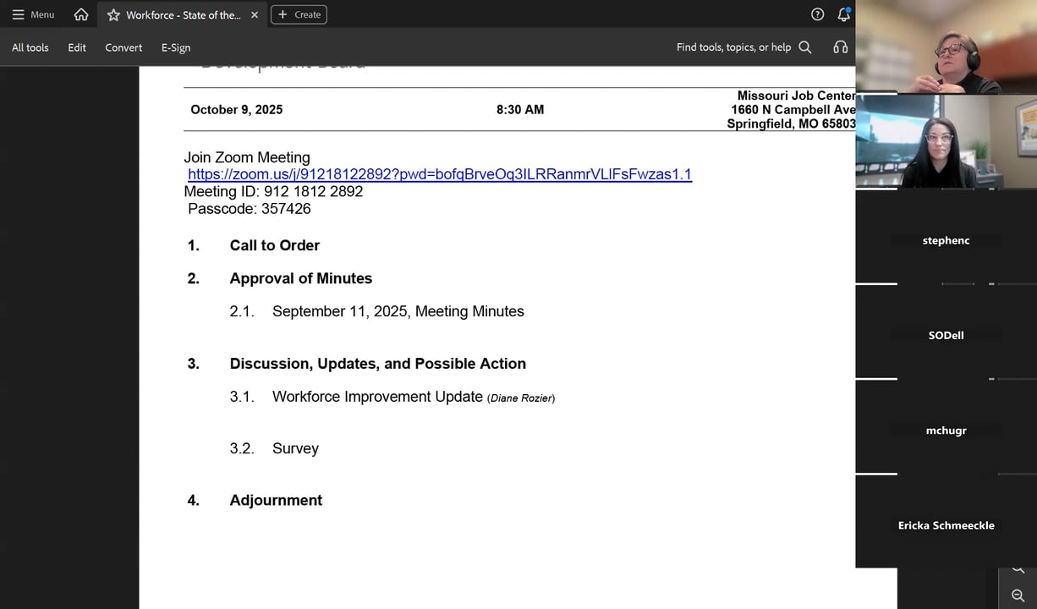Open the Convert options
1037x609 pixels.
tap(123, 47)
